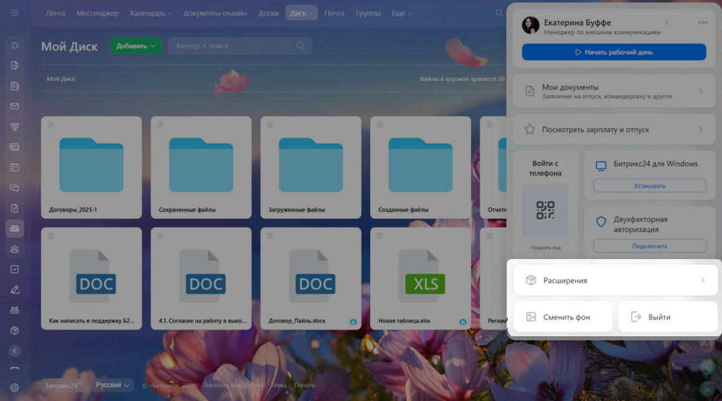Open the hamburger main menu icon
This screenshot has width=722, height=401.
point(15,12)
